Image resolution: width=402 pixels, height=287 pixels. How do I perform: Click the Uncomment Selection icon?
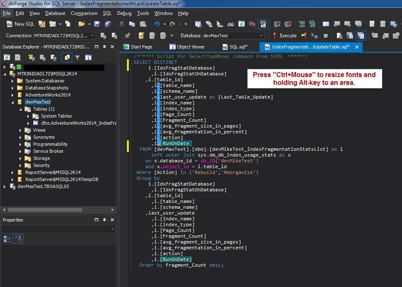coord(312,24)
